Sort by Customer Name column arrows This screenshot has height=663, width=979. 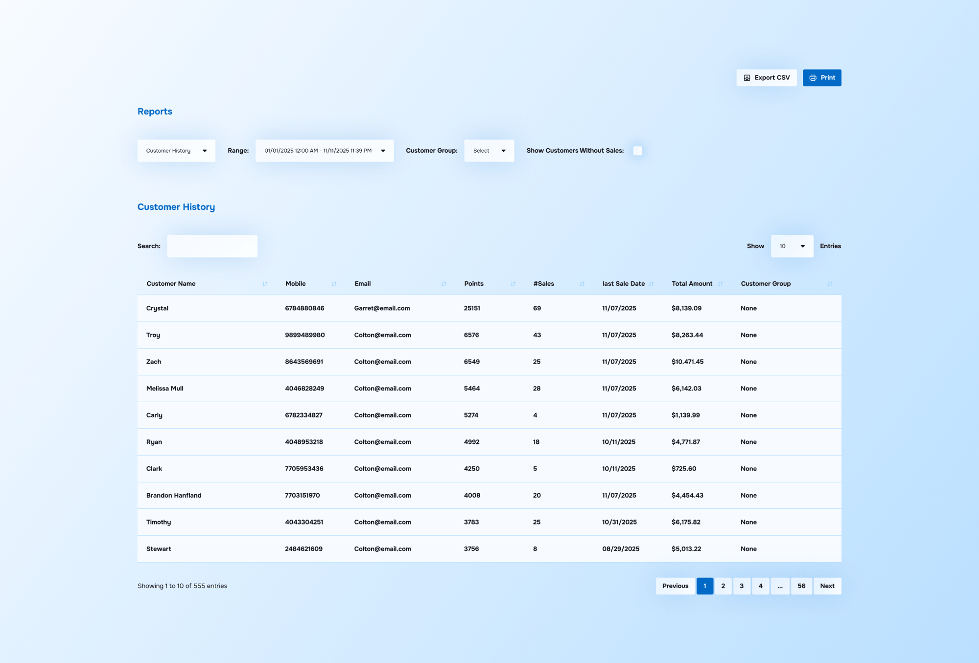click(265, 284)
